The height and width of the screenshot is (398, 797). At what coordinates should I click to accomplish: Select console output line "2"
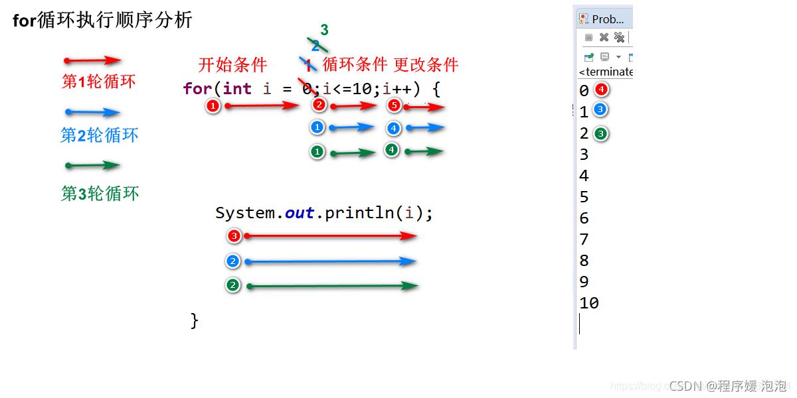pyautogui.click(x=584, y=133)
